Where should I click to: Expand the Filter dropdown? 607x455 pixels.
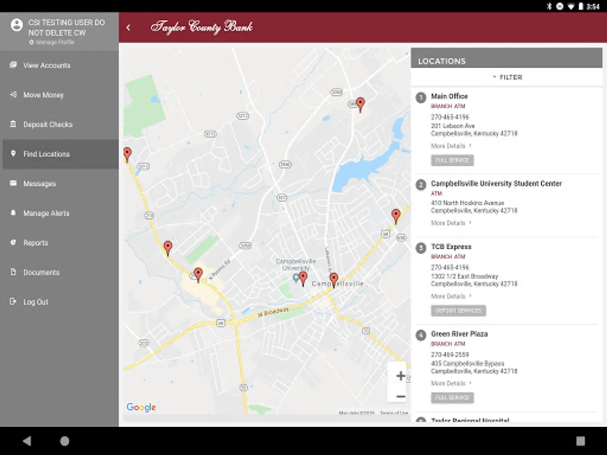(x=507, y=77)
